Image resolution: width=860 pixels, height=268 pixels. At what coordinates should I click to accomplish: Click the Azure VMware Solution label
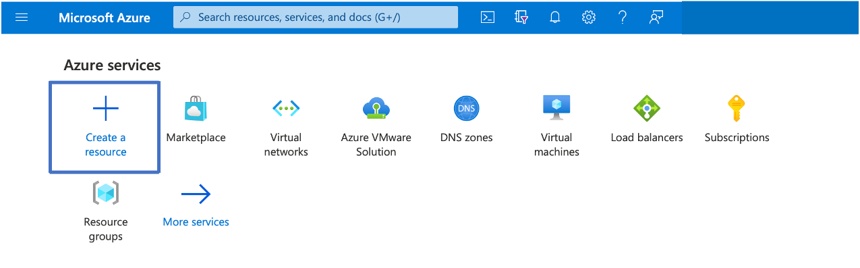[376, 144]
